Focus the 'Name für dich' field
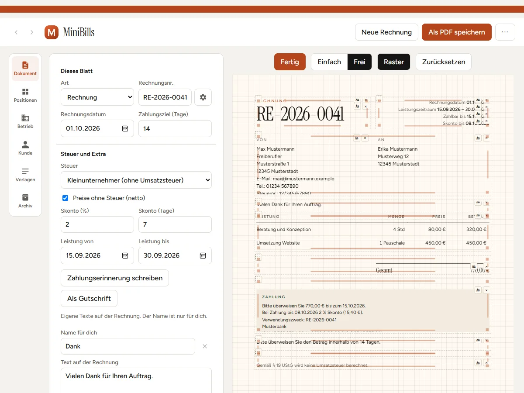 point(128,346)
